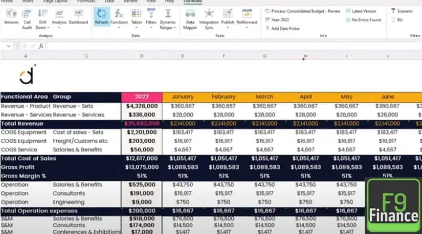Select the Scenario filter
Viewport: 422px width, 234px height.
(x=402, y=11)
